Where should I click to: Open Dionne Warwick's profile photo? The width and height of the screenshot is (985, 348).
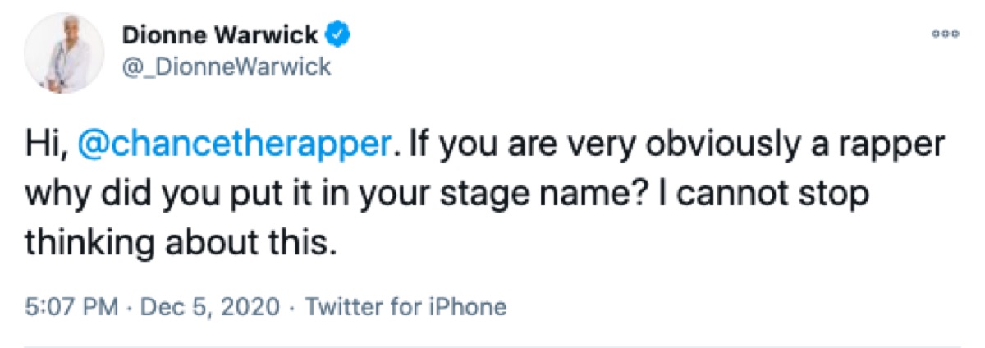66,52
